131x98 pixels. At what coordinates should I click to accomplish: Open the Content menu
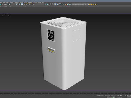point(26,2)
